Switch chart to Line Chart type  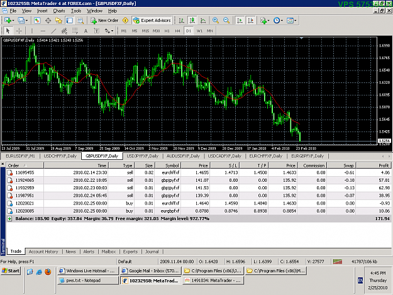coord(202,20)
